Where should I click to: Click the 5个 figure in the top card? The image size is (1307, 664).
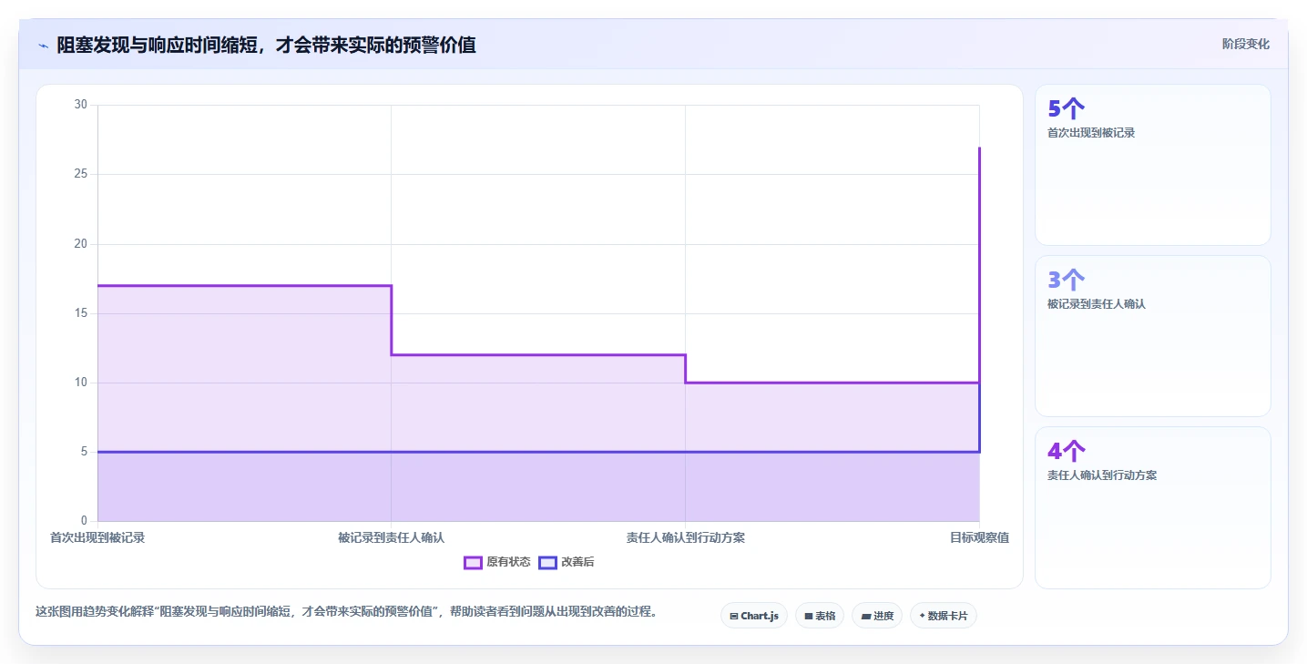pyautogui.click(x=1066, y=109)
